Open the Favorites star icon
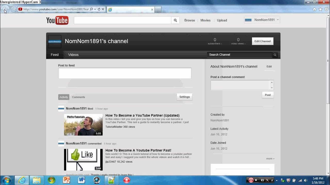Viewport: 330px width, 185px height. pos(320,9)
